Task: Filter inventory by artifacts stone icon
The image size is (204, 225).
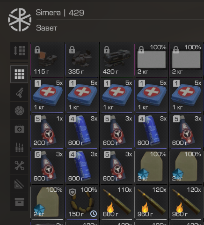Action: [x=19, y=111]
